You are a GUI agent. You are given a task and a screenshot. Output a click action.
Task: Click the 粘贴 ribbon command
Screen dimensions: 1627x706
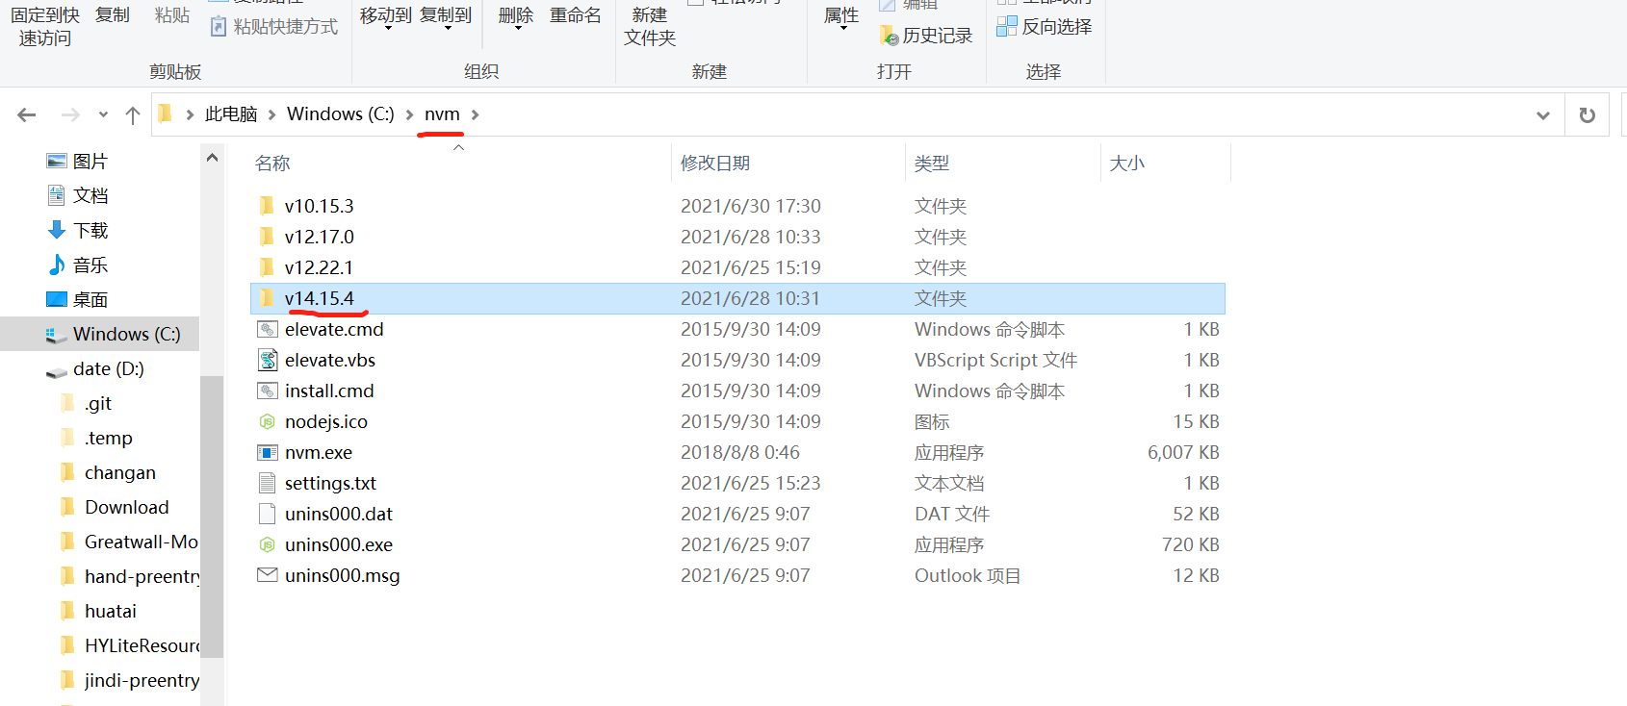(x=172, y=15)
